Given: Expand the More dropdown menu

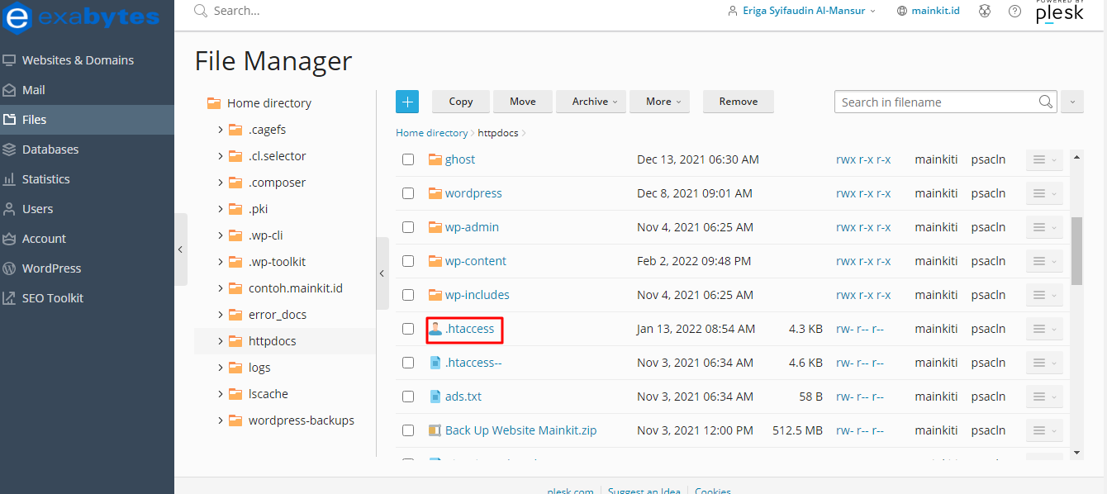Looking at the screenshot, I should [x=659, y=101].
